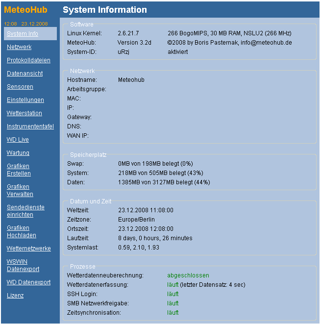Select WD Datenexport in the sidebar

pos(28,282)
